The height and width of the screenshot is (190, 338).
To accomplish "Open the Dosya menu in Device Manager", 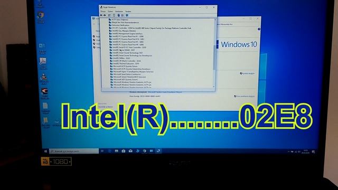I will [103, 12].
